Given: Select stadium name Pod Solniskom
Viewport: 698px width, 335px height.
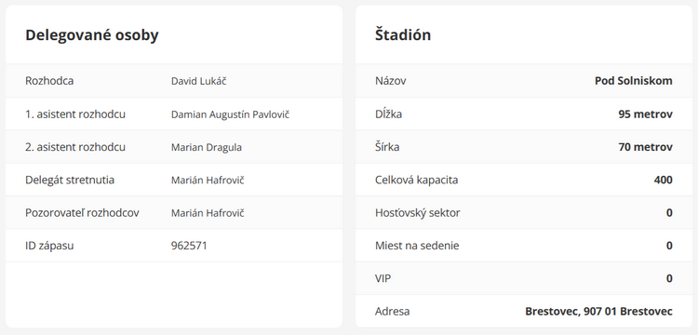Looking at the screenshot, I should click(x=634, y=81).
